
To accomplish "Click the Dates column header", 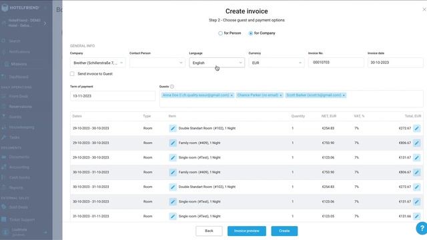I will point(77,116).
